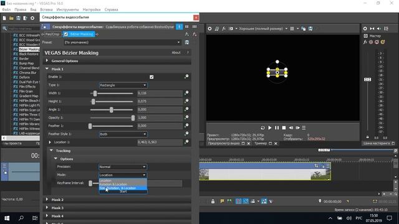Click the save project icon in main toolbar
This screenshot has height=224, width=399.
tap(18, 18)
